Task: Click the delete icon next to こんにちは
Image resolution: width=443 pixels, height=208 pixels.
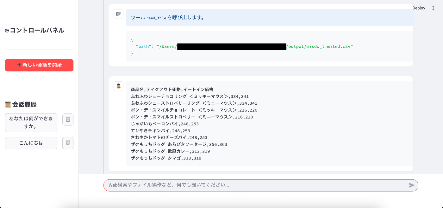Action: pyautogui.click(x=68, y=143)
